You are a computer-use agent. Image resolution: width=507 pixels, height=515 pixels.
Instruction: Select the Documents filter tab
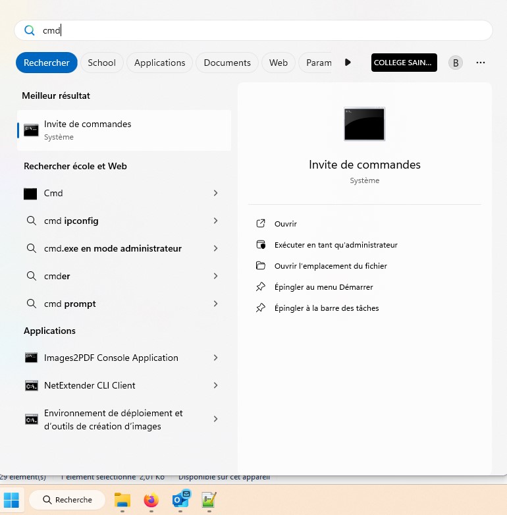[x=227, y=63]
